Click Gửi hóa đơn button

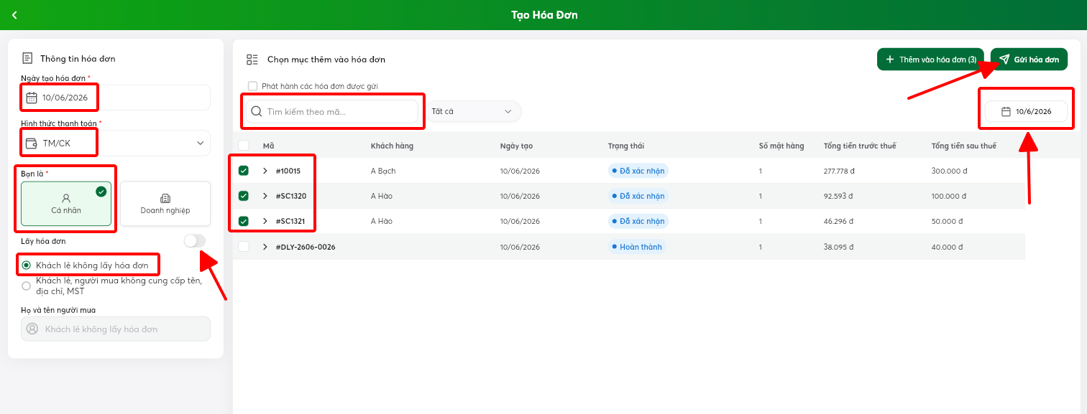tap(1029, 60)
